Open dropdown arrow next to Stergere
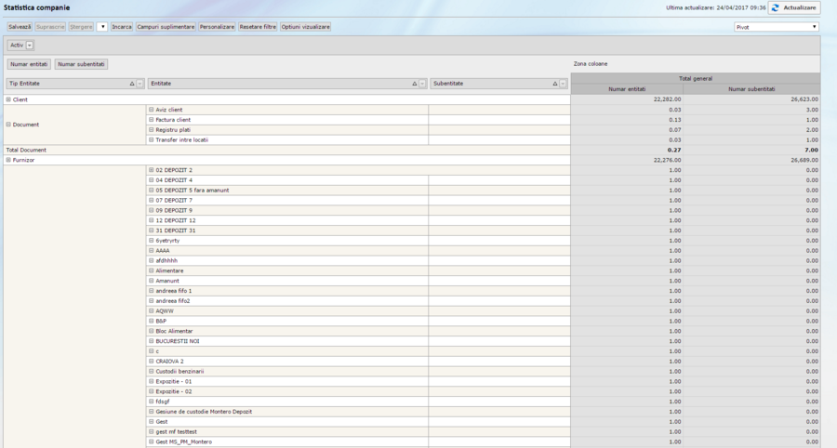The image size is (837, 448). pyautogui.click(x=101, y=27)
